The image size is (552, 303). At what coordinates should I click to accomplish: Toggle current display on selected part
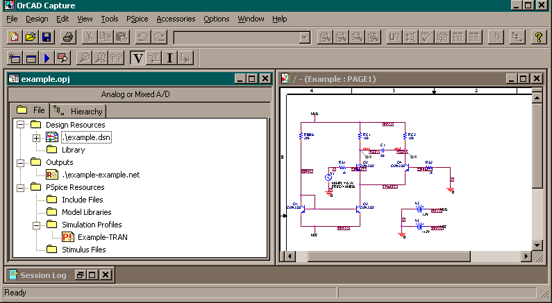186,58
